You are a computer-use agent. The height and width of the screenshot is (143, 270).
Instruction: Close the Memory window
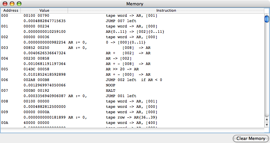[5, 4]
